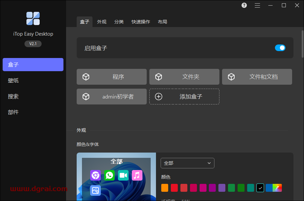The height and width of the screenshot is (201, 304).
Task: Click the blue picture icon in preview
Action: (95, 190)
